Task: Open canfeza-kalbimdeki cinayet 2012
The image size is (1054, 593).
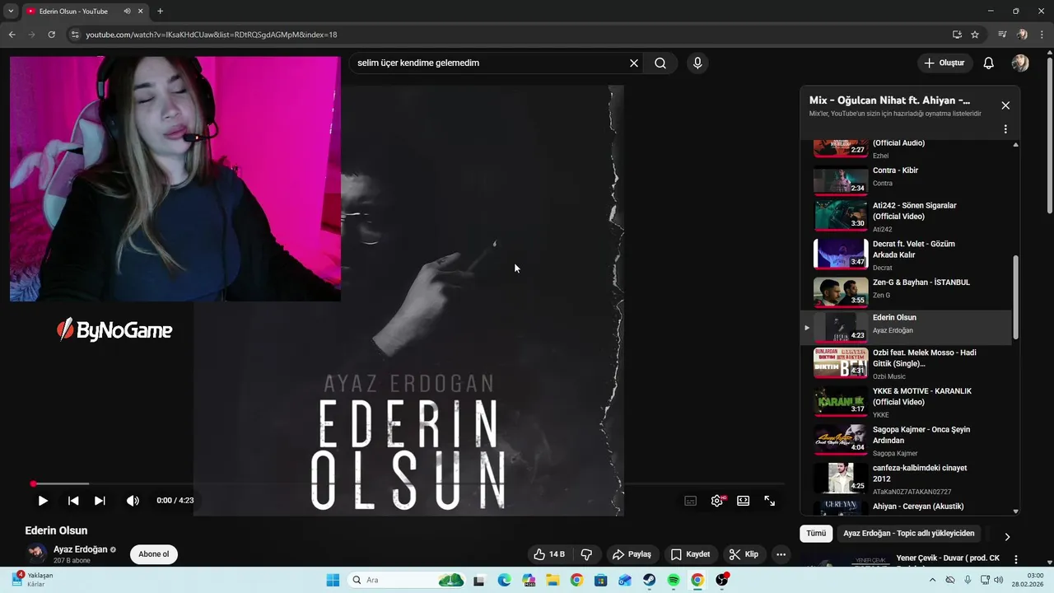Action: 906,479
